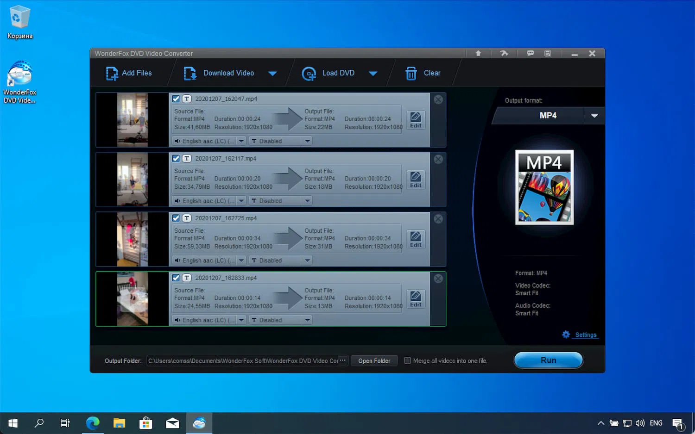Start conversion with the Run button
This screenshot has width=695, height=434.
click(x=549, y=360)
